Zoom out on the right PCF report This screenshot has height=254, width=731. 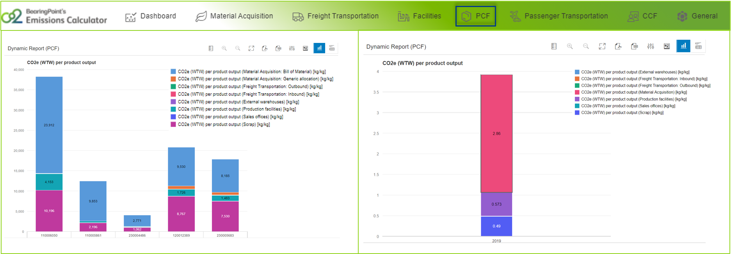pyautogui.click(x=586, y=46)
